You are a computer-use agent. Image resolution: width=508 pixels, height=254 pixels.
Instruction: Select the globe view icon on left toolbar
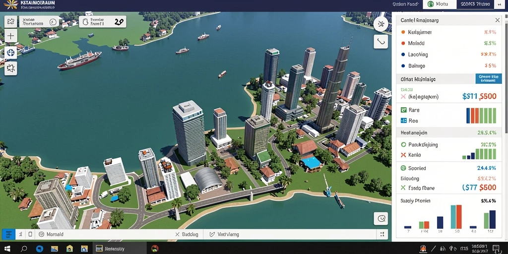tap(10, 52)
